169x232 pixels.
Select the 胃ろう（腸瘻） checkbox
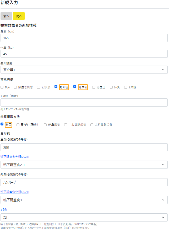coord(18,125)
